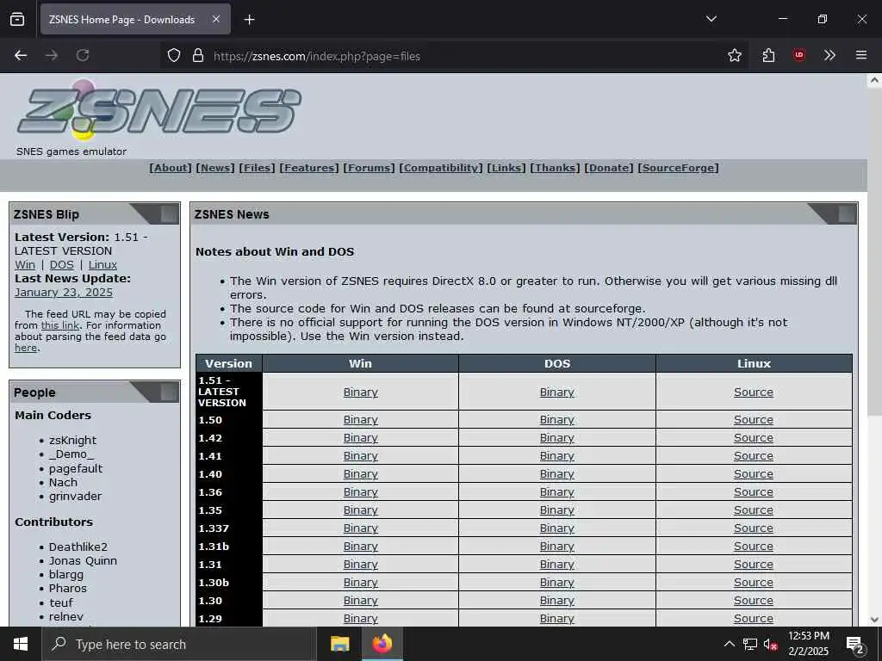Open the Firefox View icon in the tab strip

17,19
